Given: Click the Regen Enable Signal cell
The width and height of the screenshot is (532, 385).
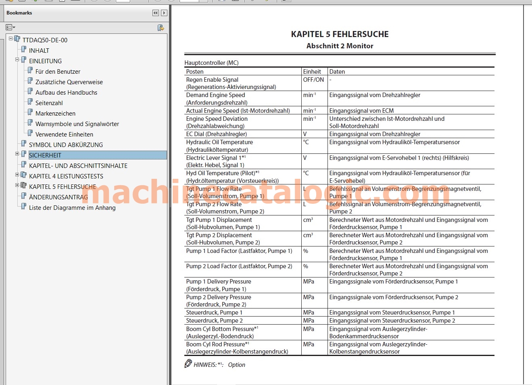Looking at the screenshot, I should [x=243, y=83].
